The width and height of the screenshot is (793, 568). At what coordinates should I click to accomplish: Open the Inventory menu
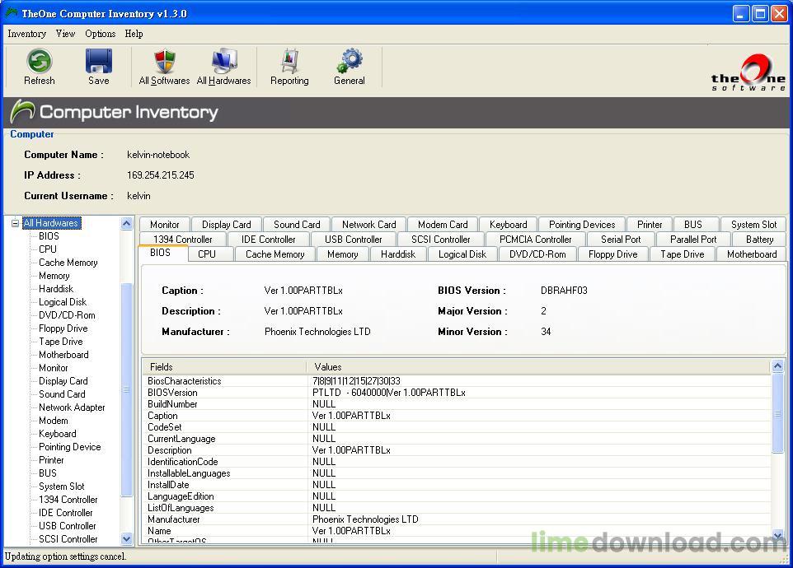tap(26, 34)
